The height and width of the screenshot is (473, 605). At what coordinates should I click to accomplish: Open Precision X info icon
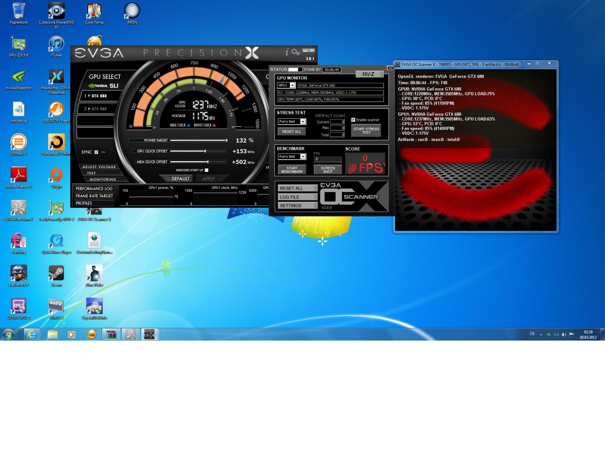[x=287, y=52]
